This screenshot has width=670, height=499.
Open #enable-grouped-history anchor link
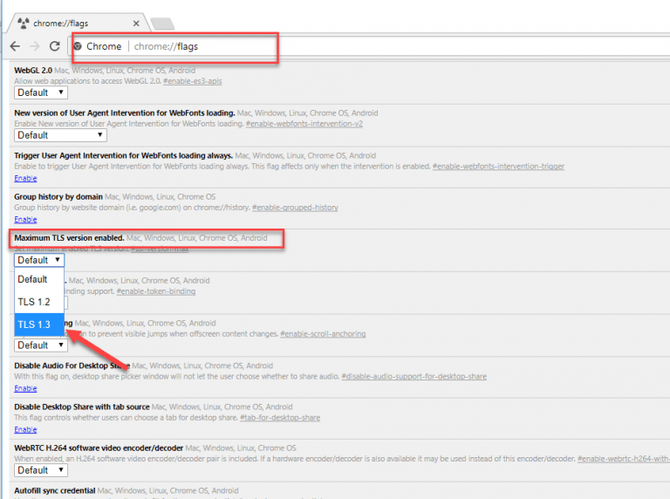coord(295,208)
